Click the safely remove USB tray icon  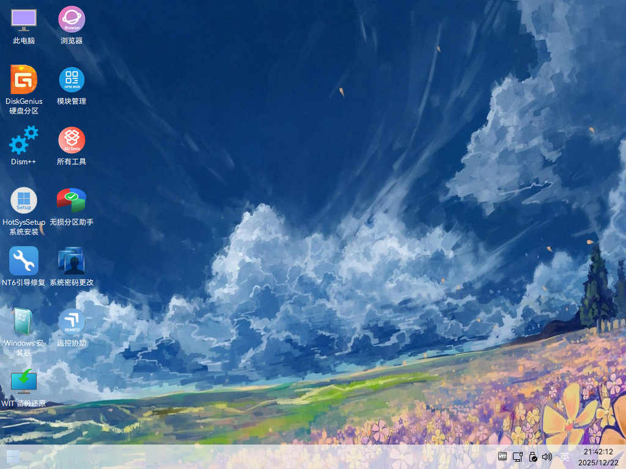tap(532, 456)
